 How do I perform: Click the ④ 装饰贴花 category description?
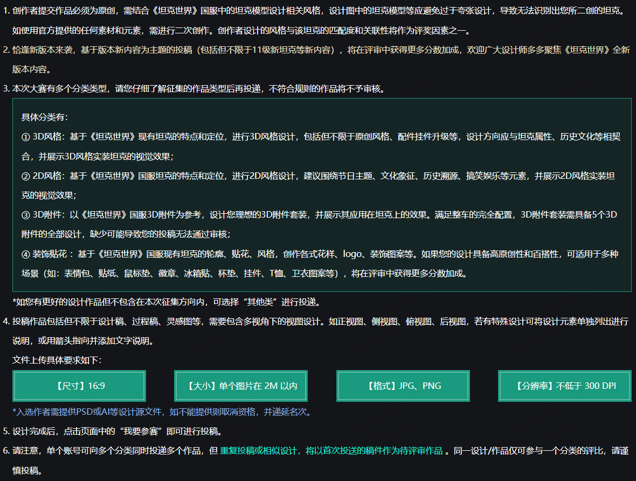[x=320, y=263]
